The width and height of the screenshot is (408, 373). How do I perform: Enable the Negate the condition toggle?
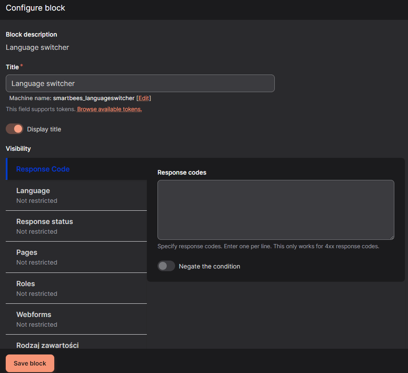coord(166,266)
